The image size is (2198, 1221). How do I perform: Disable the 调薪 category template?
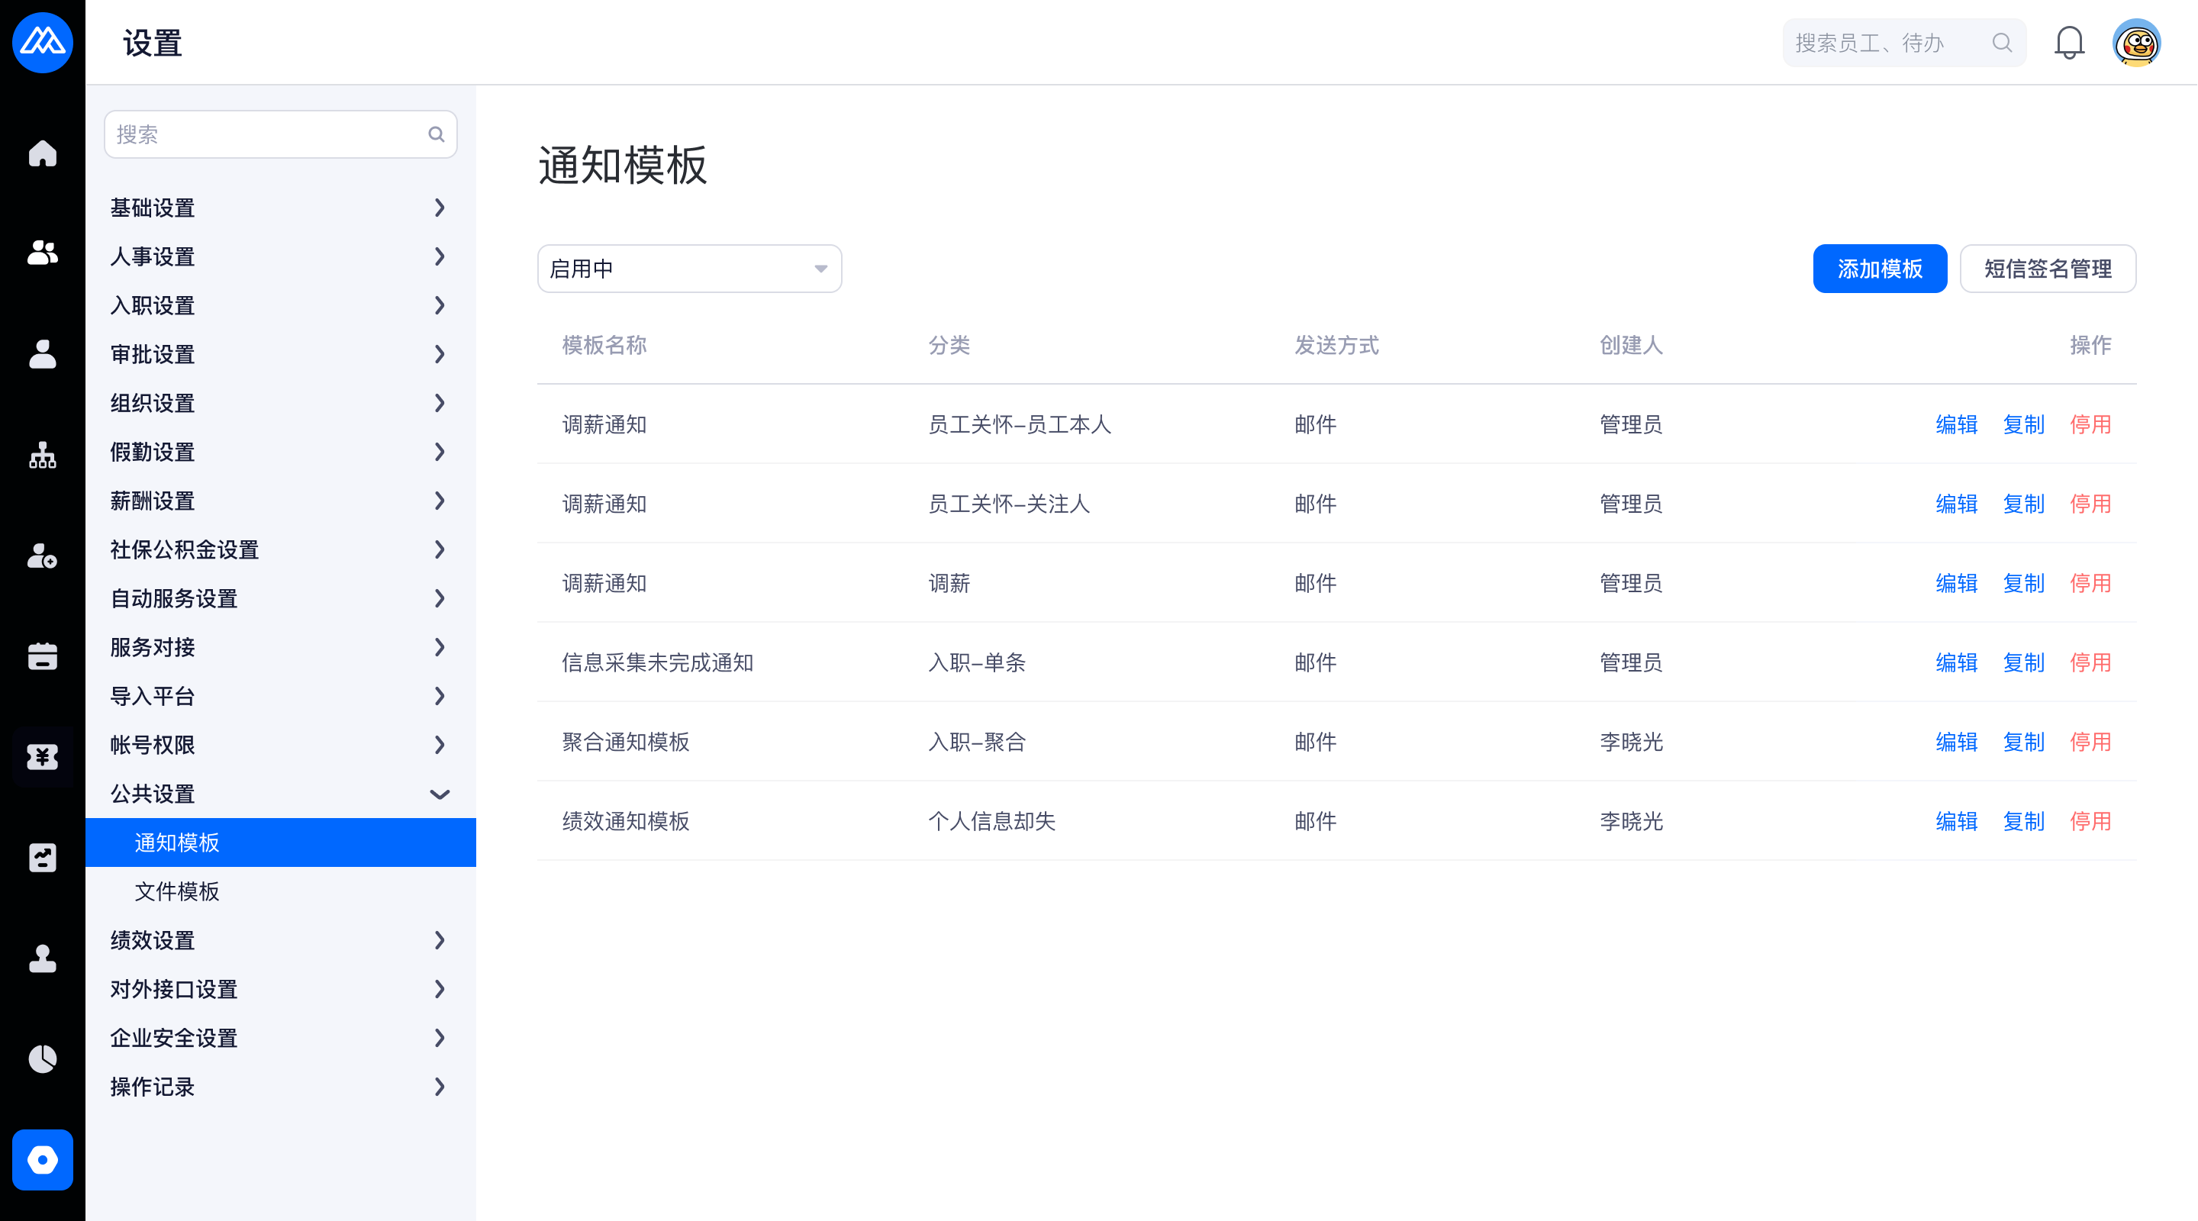tap(2090, 583)
